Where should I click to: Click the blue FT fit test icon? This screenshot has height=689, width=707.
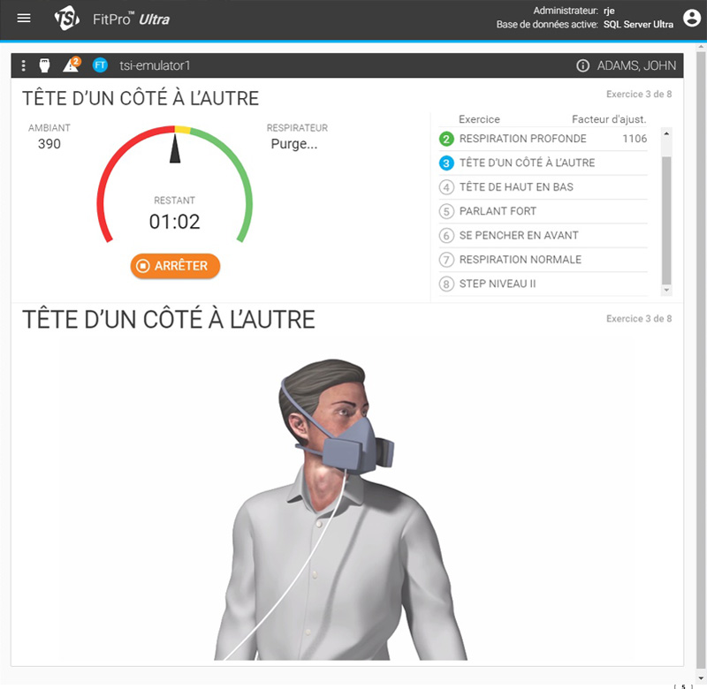(x=100, y=65)
